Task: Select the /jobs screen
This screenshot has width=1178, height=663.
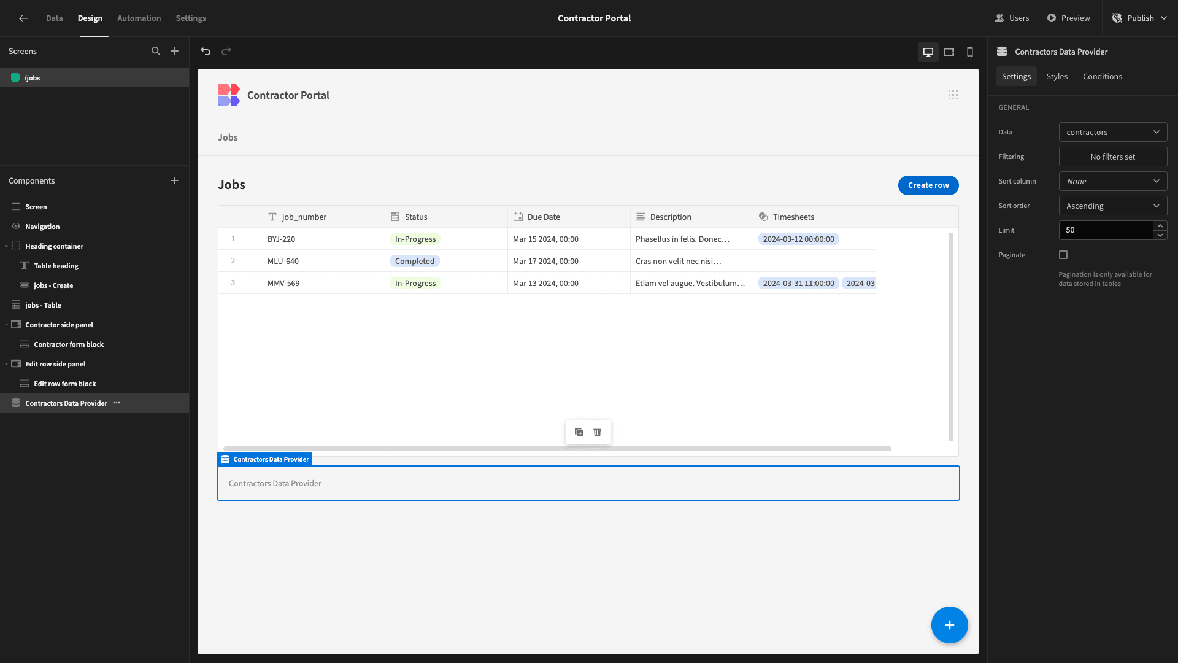Action: (x=94, y=77)
